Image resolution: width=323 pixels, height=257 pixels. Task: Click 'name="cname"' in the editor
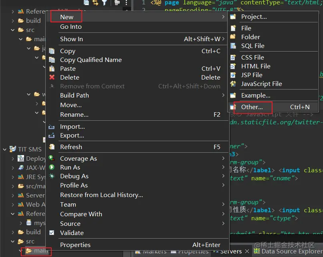point(273,178)
